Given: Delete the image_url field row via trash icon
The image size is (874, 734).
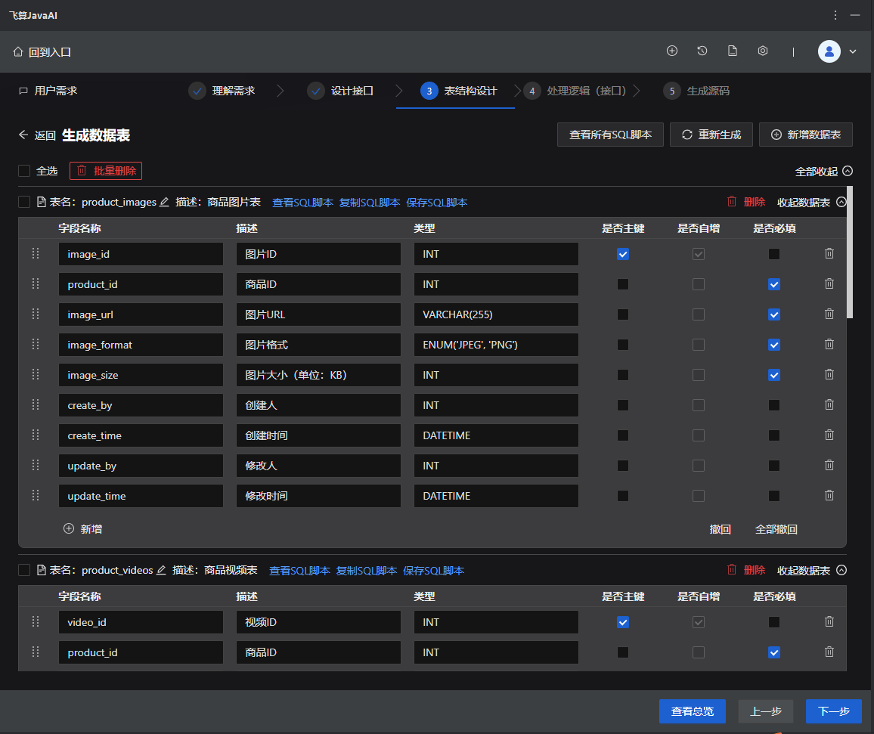Looking at the screenshot, I should (829, 314).
